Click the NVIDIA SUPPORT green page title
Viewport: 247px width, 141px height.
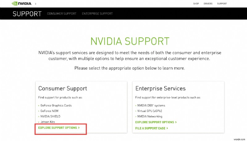(130, 41)
